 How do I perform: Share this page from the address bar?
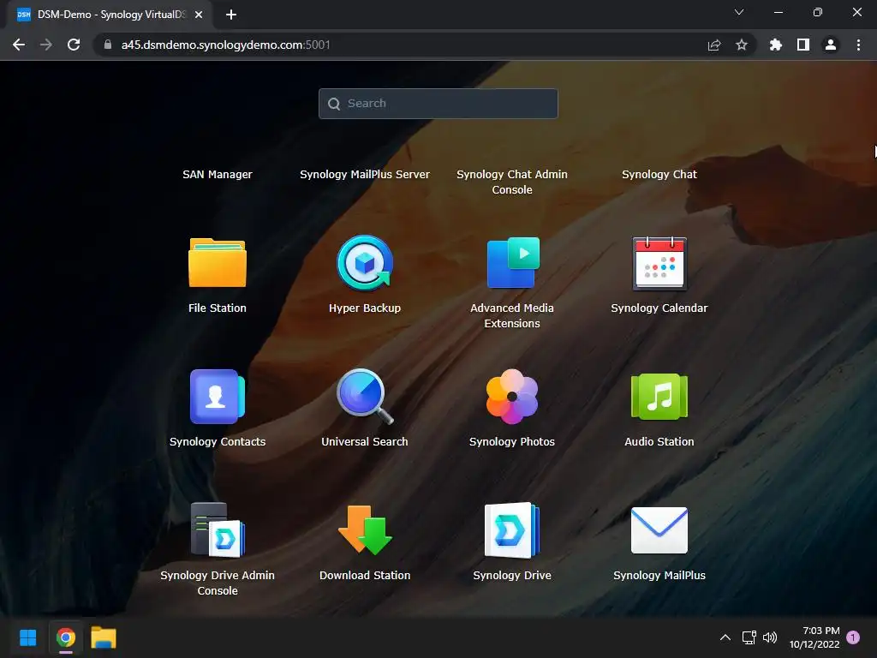click(x=714, y=45)
